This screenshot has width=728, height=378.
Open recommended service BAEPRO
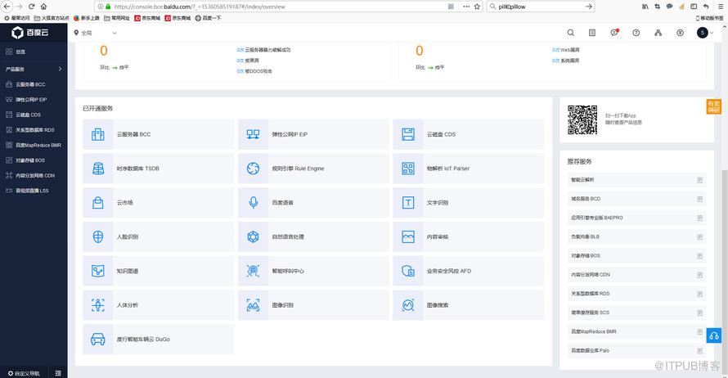pyautogui.click(x=636, y=218)
